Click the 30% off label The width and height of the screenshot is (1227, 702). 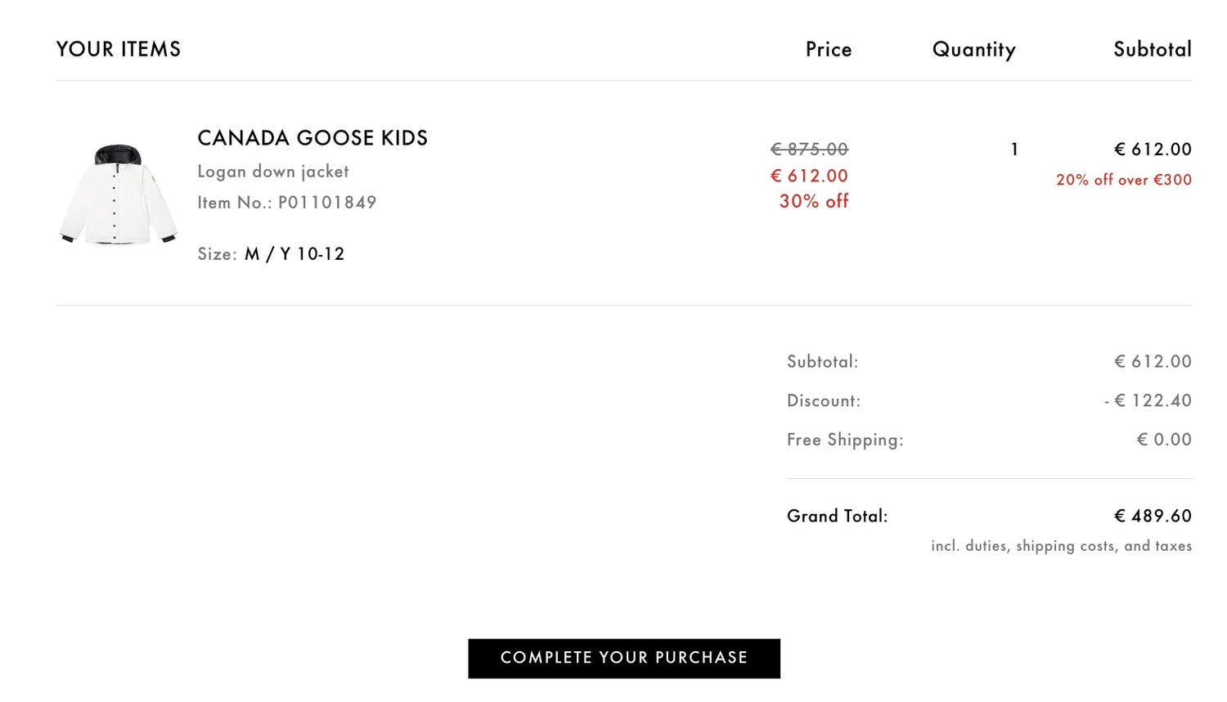point(814,201)
